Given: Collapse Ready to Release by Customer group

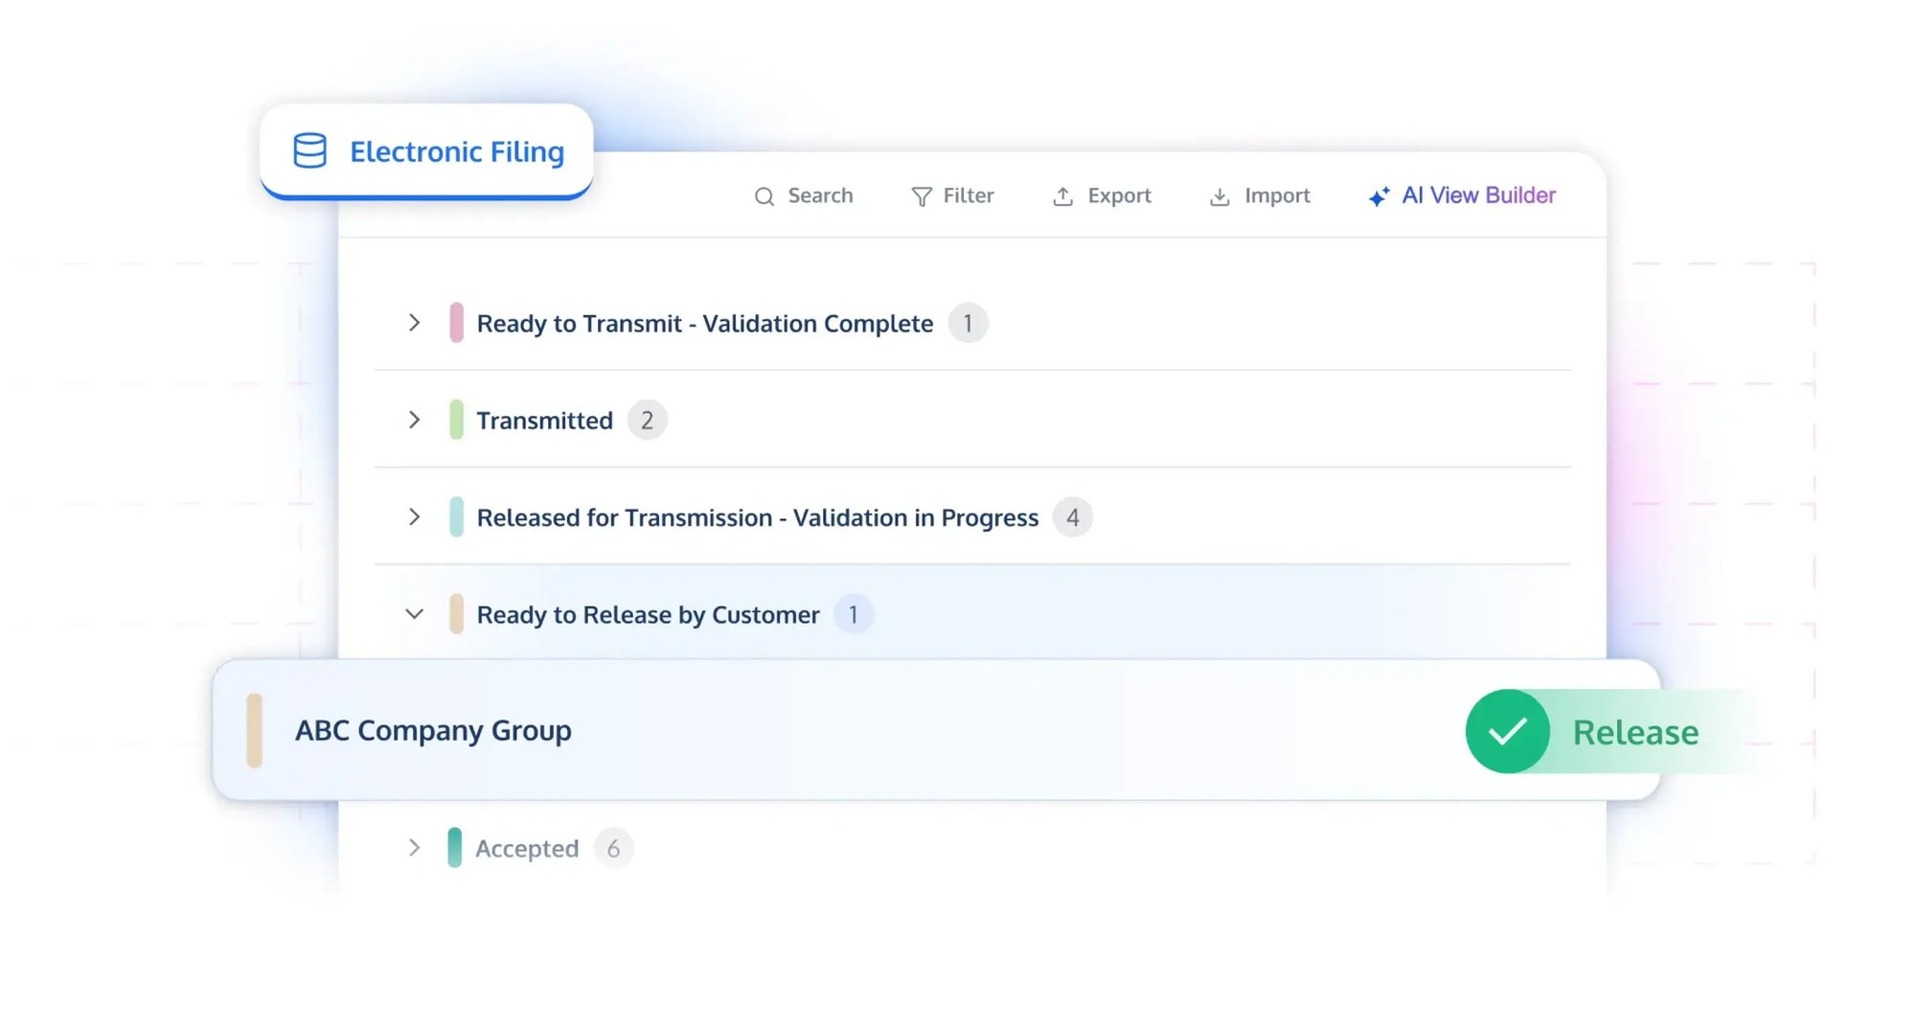Looking at the screenshot, I should coord(414,614).
